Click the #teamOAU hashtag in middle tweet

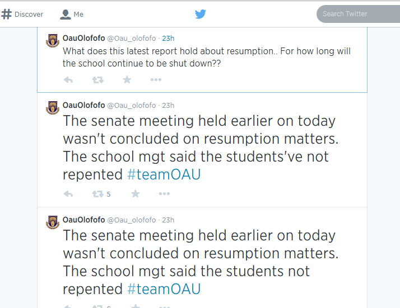point(164,174)
